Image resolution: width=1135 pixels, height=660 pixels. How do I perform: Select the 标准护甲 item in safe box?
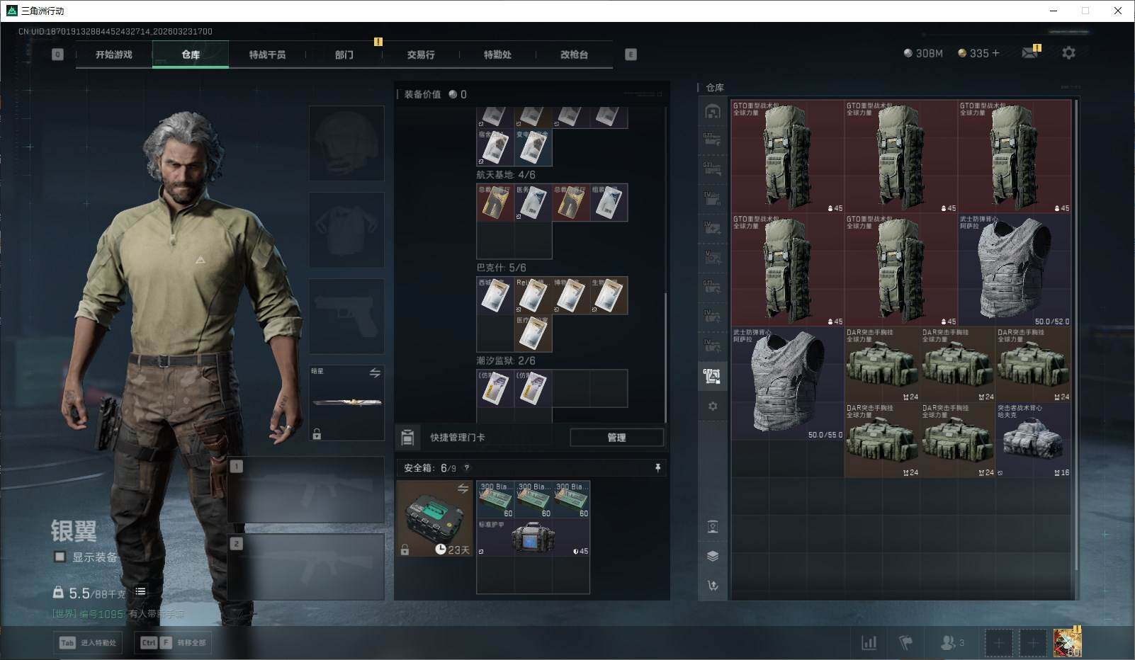point(533,537)
